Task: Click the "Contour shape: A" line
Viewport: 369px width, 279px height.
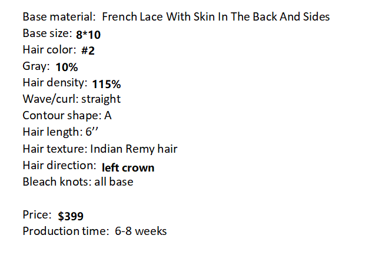Action: [67, 115]
